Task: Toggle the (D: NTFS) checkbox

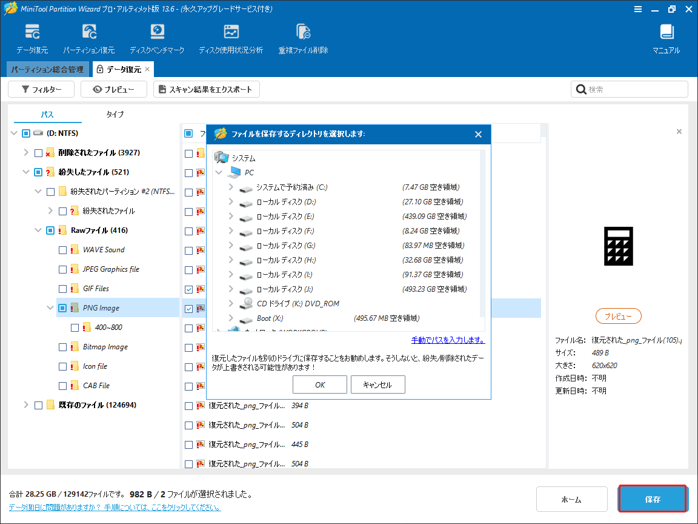Action: pyautogui.click(x=26, y=133)
